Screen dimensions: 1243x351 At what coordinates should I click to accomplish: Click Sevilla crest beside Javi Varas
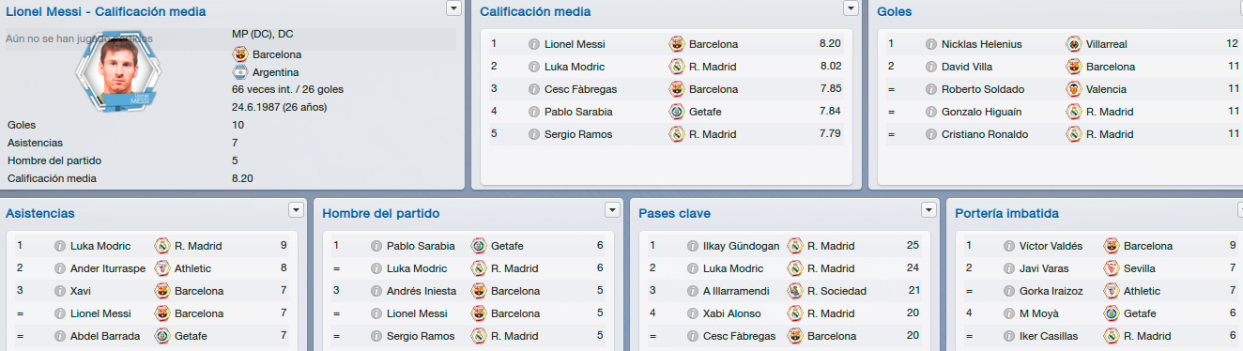coord(1111,268)
